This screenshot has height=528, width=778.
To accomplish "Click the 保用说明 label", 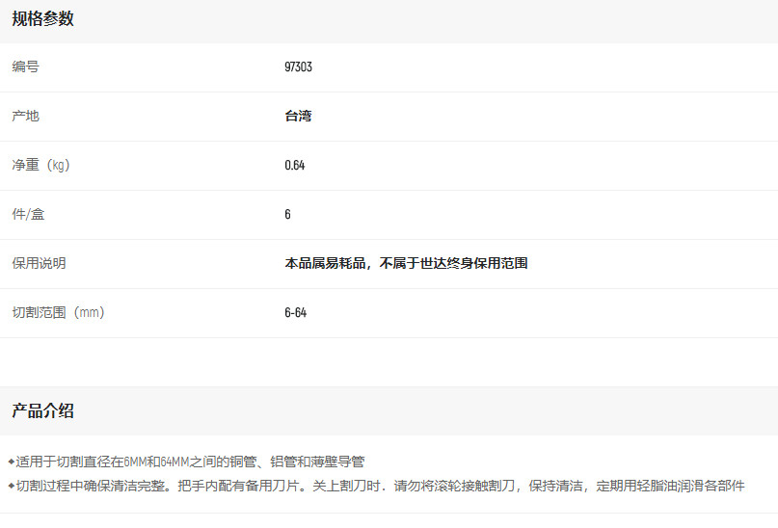I will point(39,264).
